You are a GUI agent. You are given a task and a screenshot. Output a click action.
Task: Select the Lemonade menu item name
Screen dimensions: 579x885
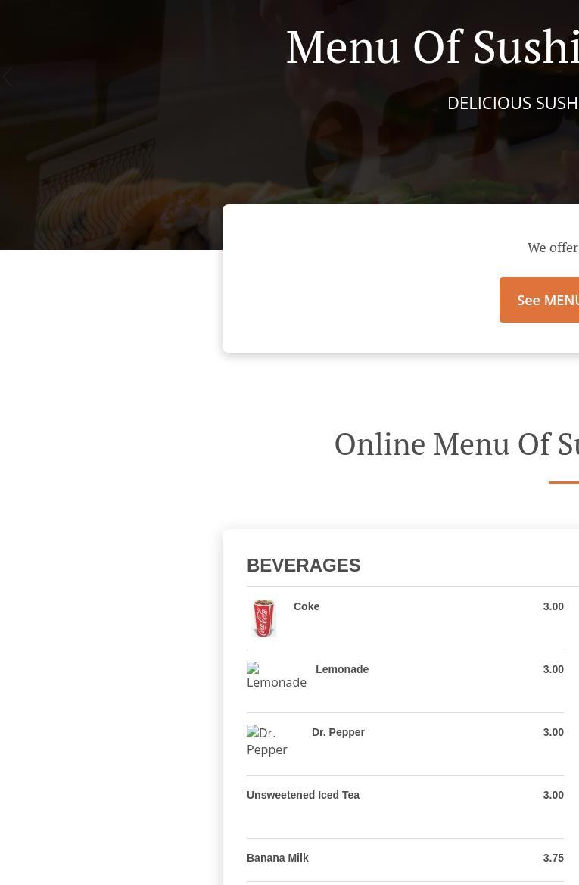[x=342, y=668]
